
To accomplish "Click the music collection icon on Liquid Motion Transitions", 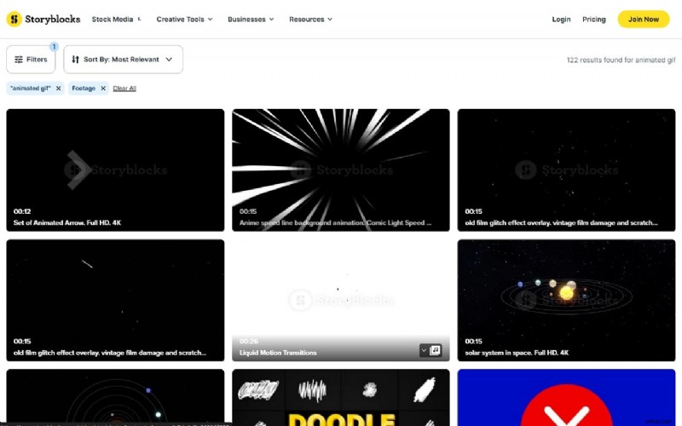I will (436, 350).
